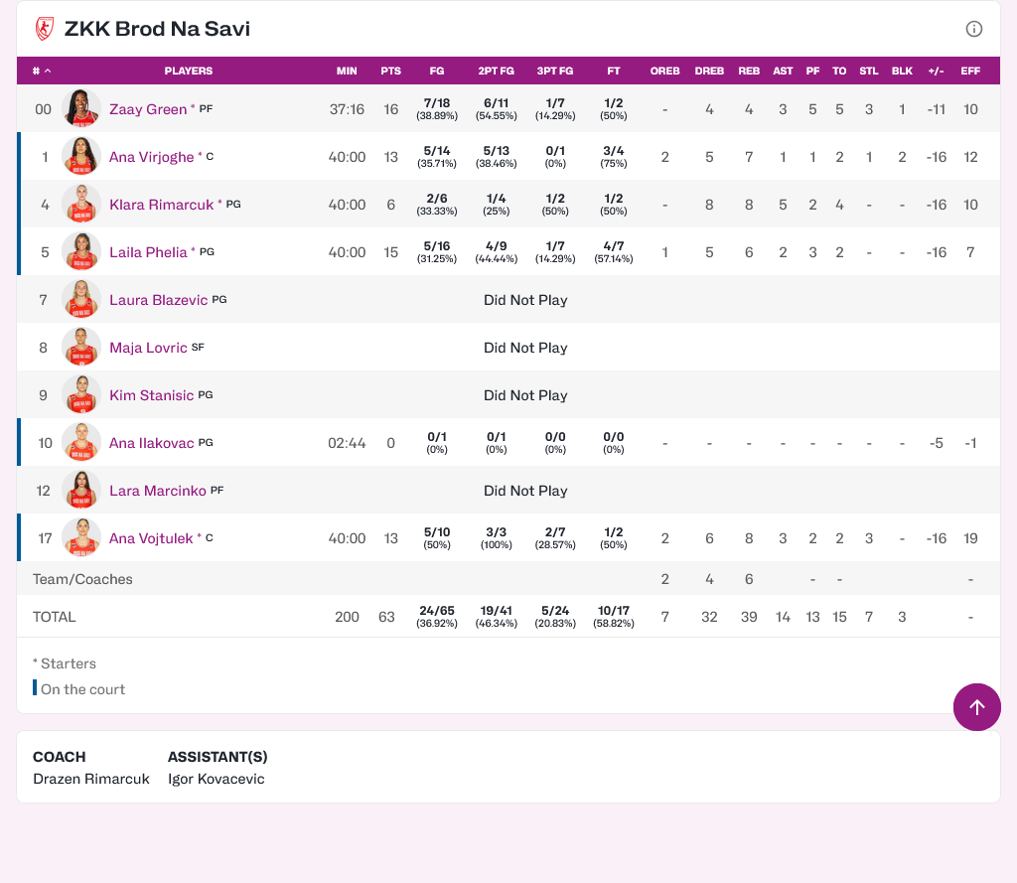Click the OREB column header
The height and width of the screenshot is (883, 1017).
[x=664, y=71]
